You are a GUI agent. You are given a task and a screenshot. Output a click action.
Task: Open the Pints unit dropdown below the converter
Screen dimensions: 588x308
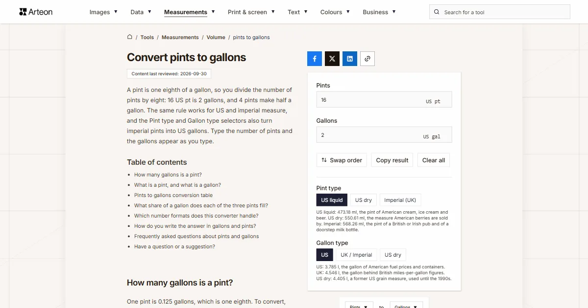[x=359, y=306]
